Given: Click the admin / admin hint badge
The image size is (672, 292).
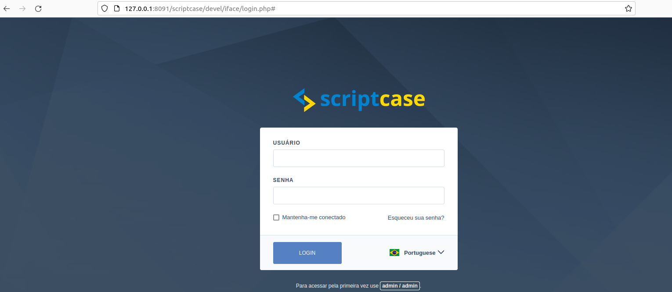Looking at the screenshot, I should tap(400, 286).
